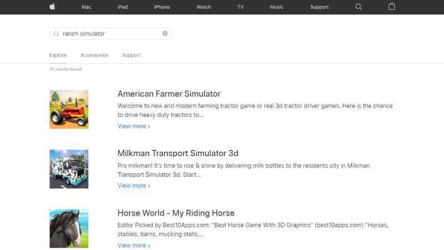Open the Mac menu
The image size is (444, 250).
pos(86,7)
